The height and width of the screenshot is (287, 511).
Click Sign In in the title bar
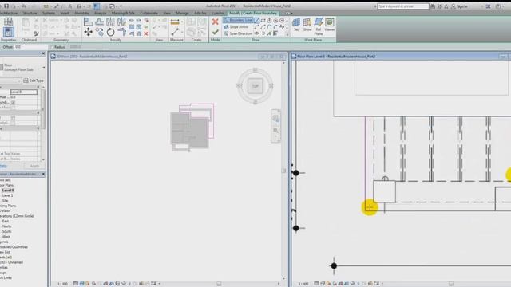coord(462,6)
